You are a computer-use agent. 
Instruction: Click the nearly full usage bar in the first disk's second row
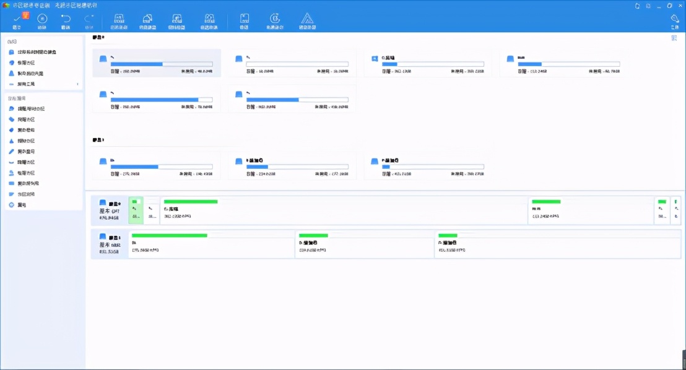pos(162,100)
